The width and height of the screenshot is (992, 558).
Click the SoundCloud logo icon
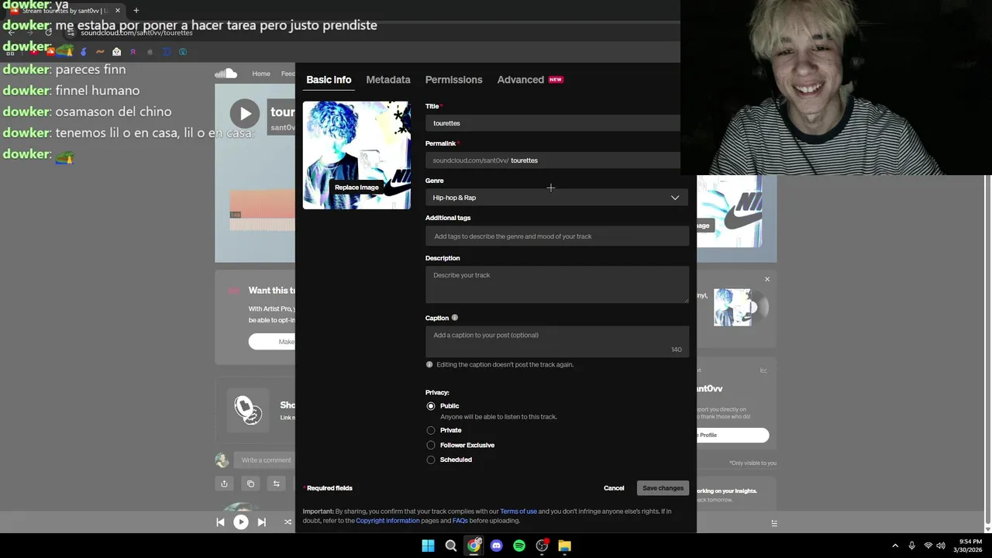pos(226,74)
